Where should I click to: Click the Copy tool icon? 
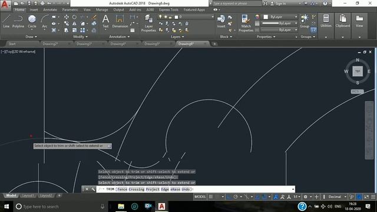click(67, 24)
